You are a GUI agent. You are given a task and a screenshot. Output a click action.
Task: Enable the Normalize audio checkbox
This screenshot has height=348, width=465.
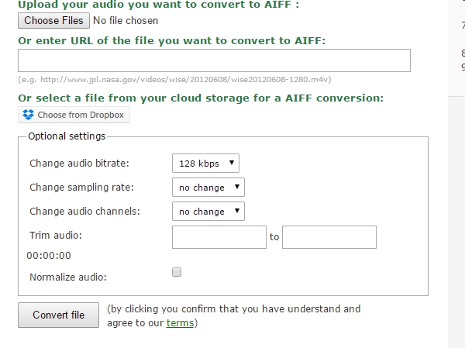point(177,272)
